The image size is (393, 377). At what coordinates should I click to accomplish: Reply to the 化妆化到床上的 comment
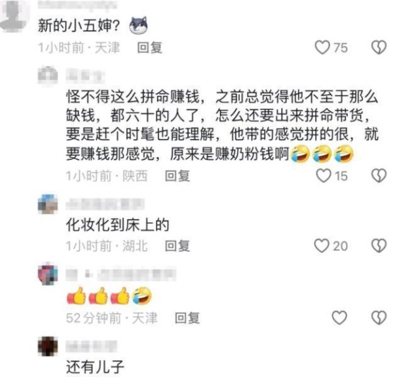tap(178, 245)
